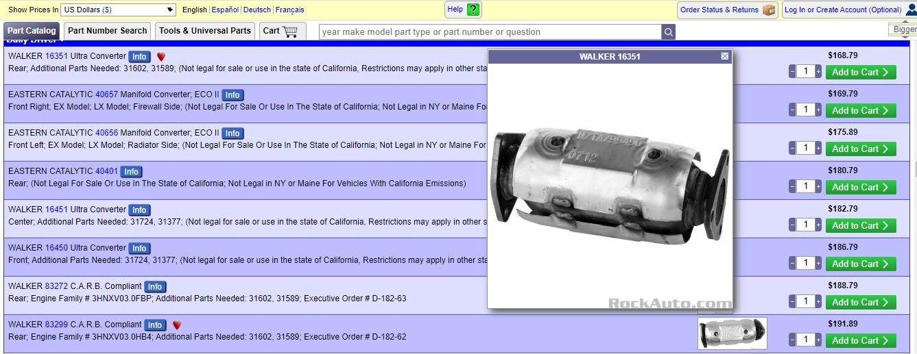This screenshot has width=917, height=354.
Task: Decrease quantity for $168.79 item
Action: tap(793, 72)
